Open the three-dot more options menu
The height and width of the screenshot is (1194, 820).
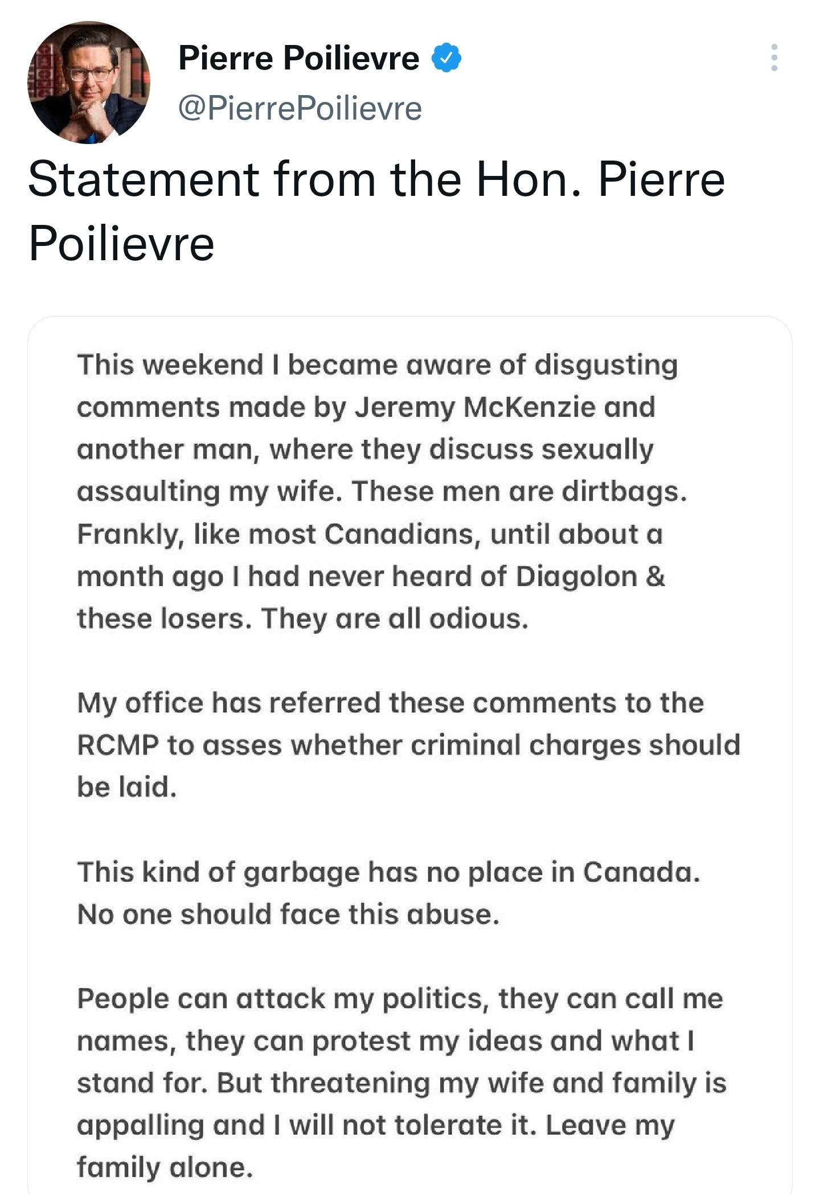pyautogui.click(x=774, y=58)
